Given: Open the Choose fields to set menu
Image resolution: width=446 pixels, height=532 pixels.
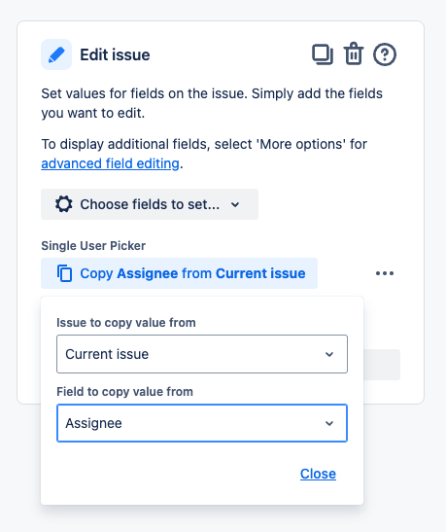Looking at the screenshot, I should [150, 204].
